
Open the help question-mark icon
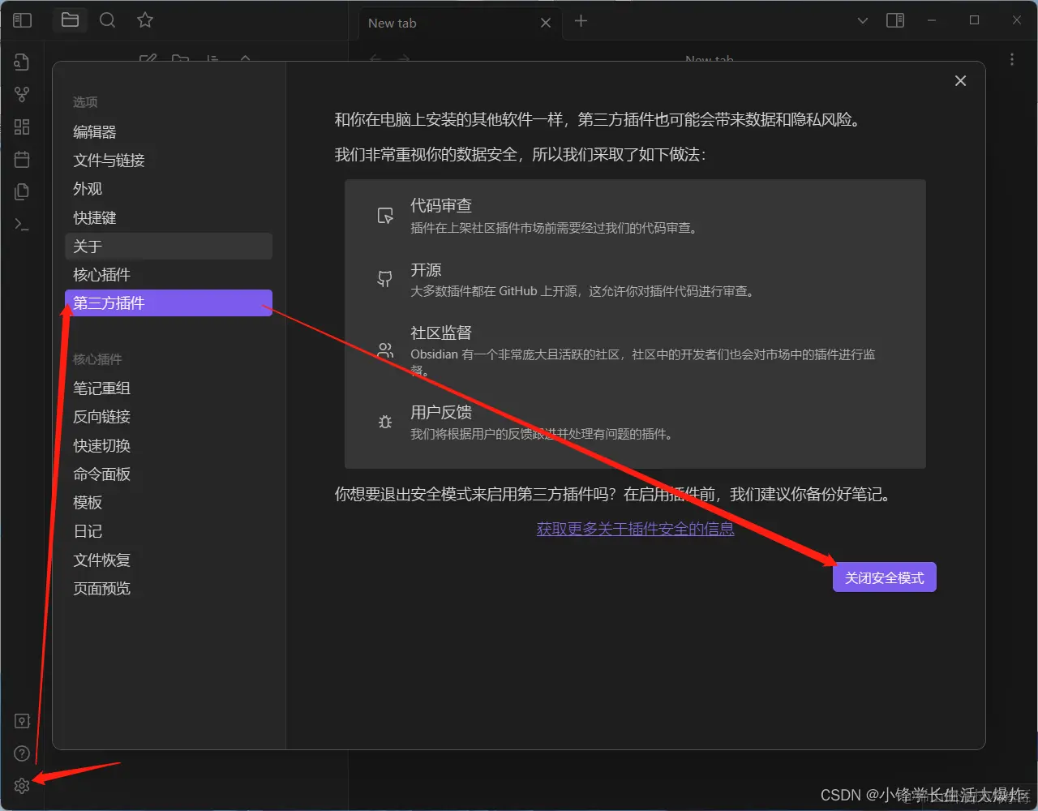pyautogui.click(x=22, y=753)
